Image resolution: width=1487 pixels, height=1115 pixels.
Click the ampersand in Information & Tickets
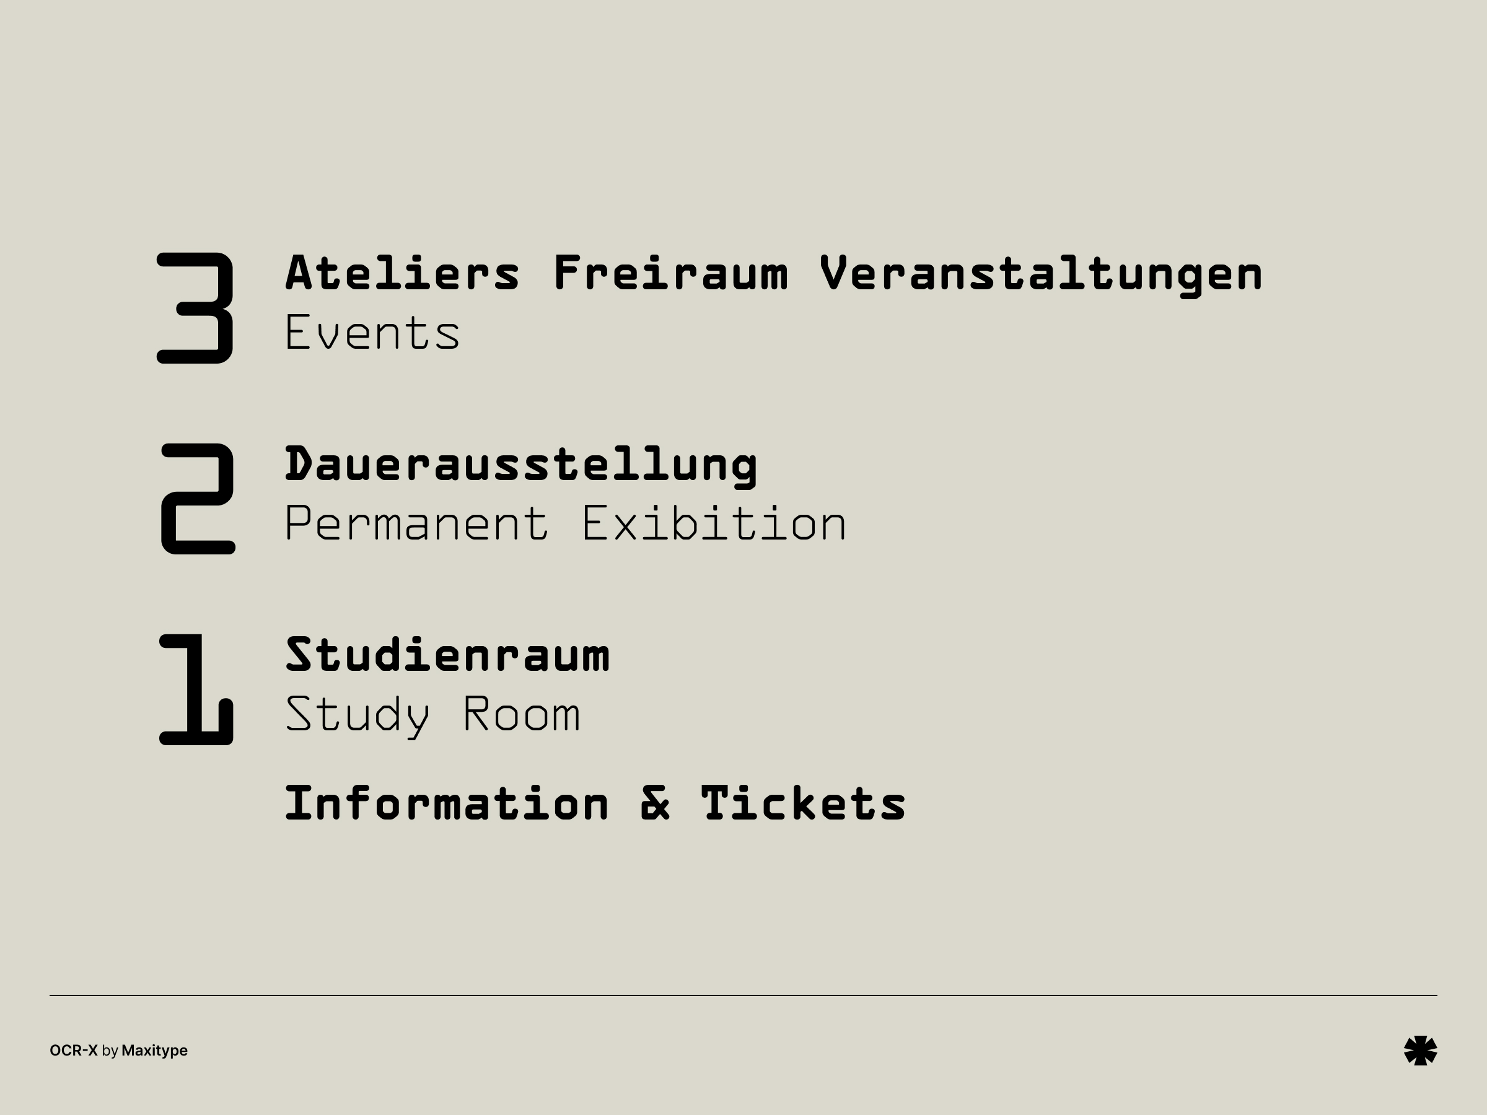click(x=655, y=803)
